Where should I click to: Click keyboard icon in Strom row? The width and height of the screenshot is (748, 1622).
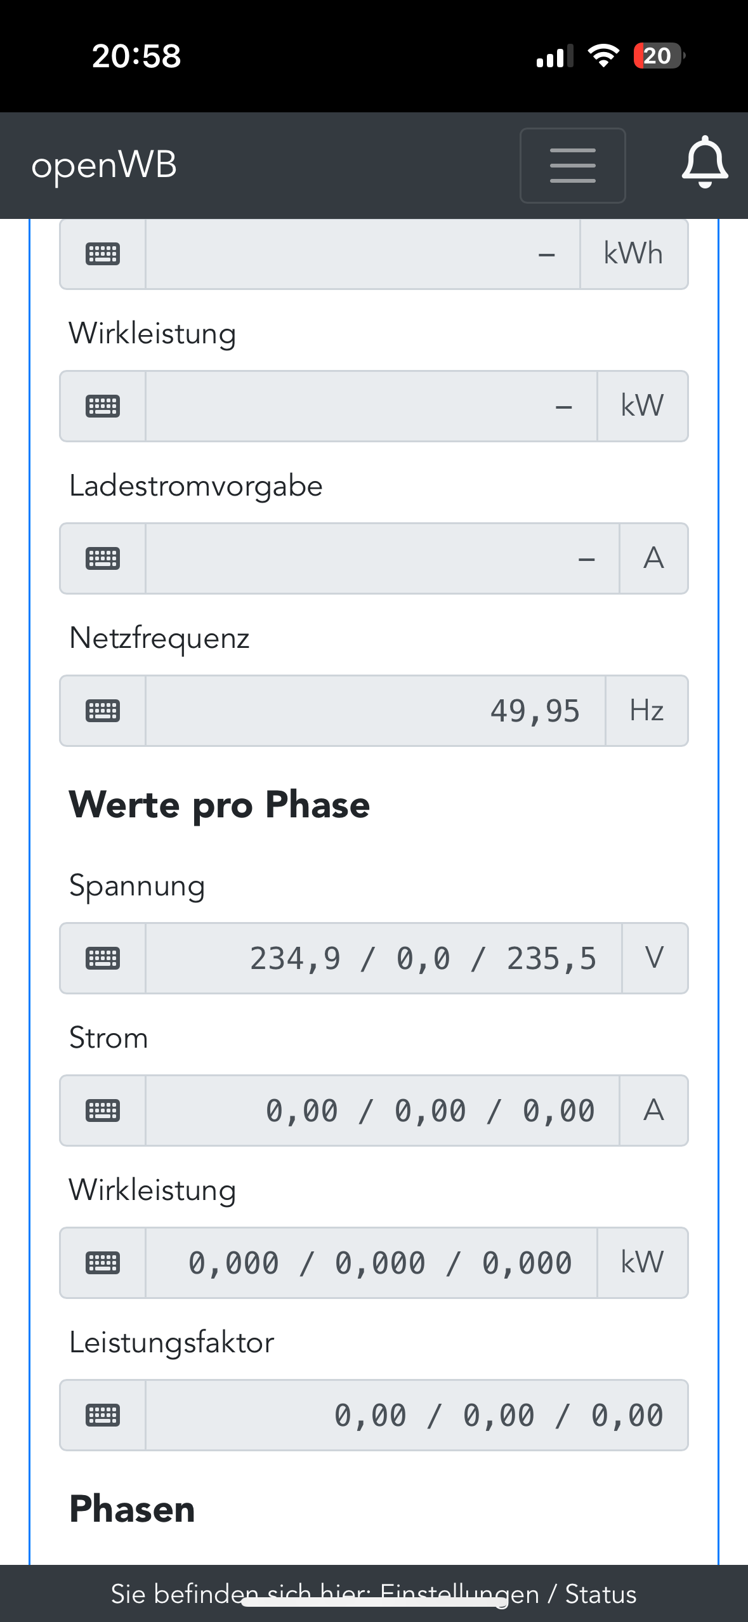103,1111
